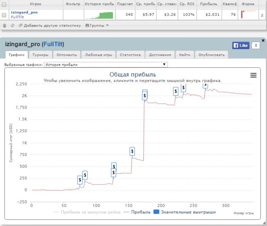The image size is (267, 226).
Task: Open the chart hamburger menu icon
Action: click(x=253, y=75)
